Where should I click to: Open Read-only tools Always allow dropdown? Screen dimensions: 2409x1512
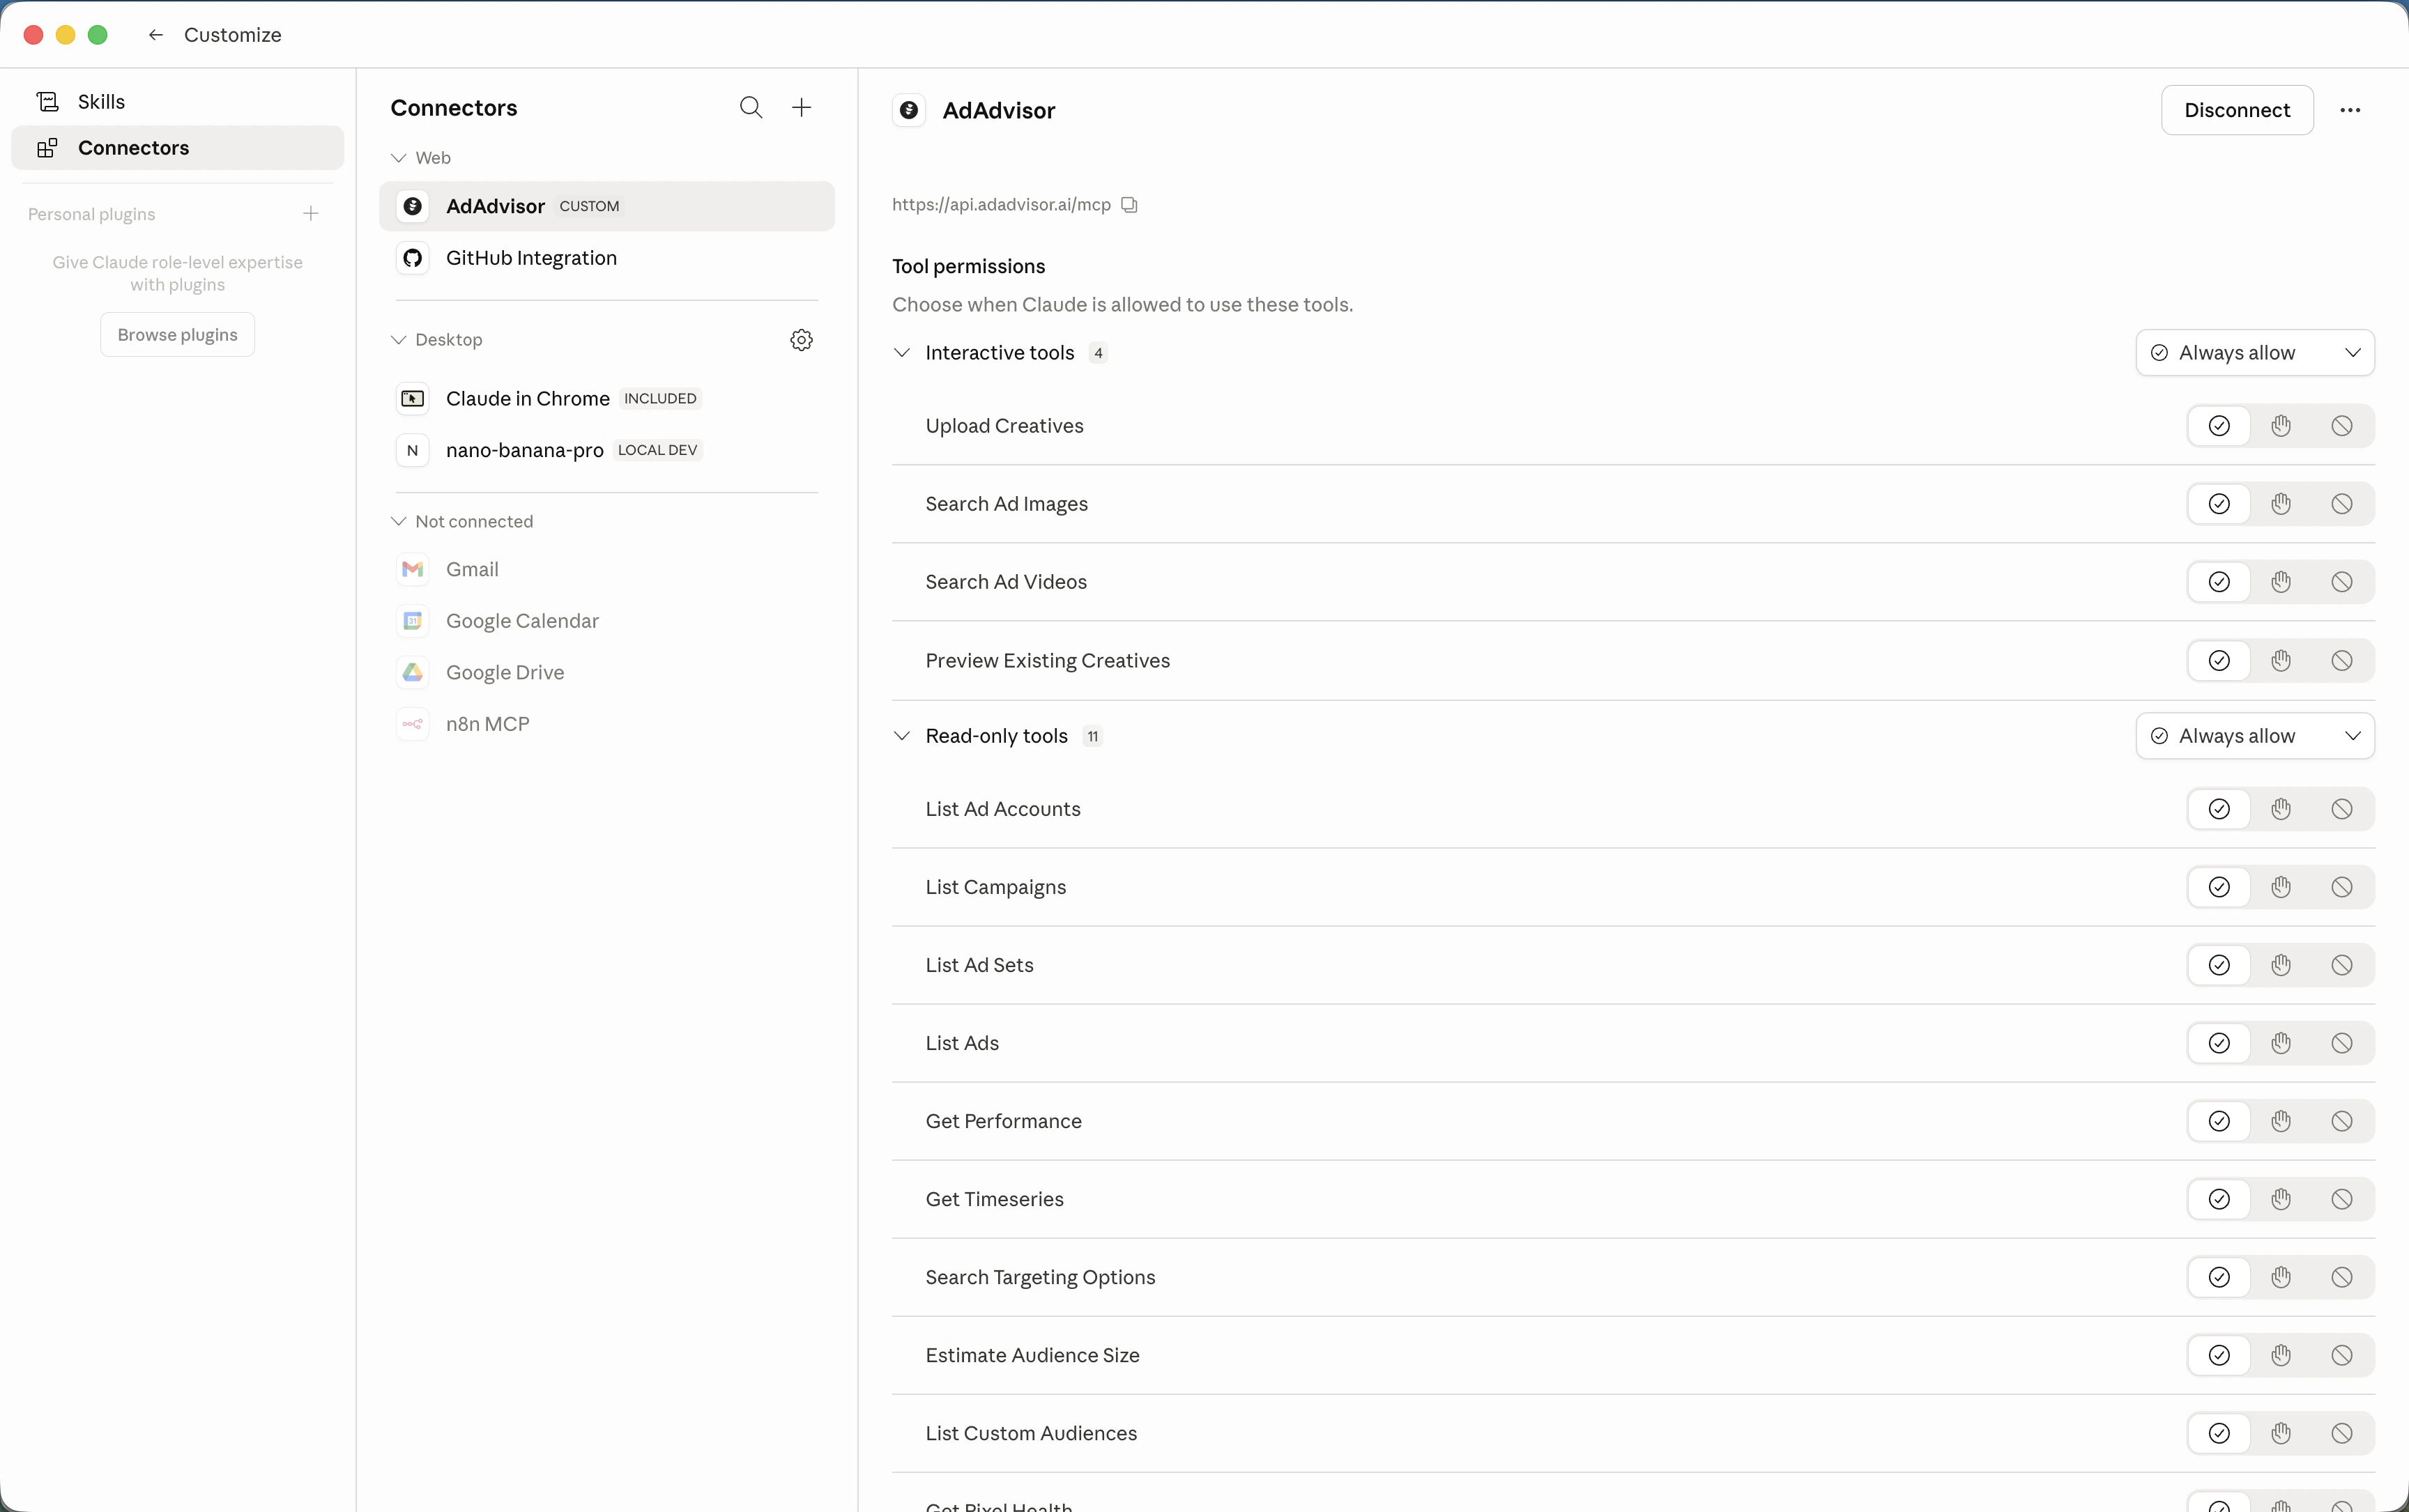tap(2255, 736)
